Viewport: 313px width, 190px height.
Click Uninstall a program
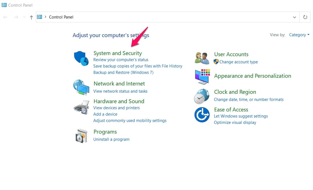pos(112,139)
